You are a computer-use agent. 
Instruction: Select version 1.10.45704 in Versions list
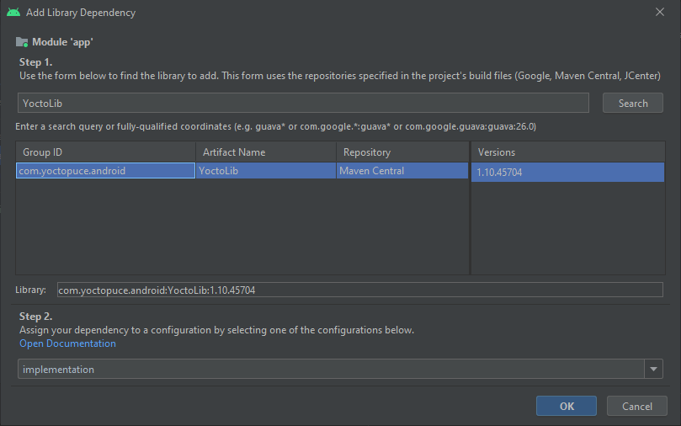[x=568, y=173]
